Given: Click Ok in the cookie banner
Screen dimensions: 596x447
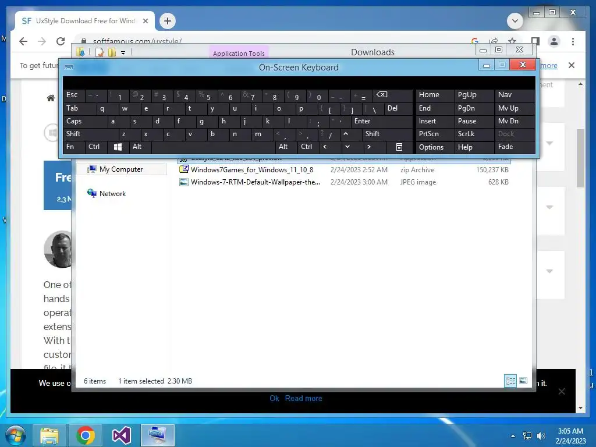Looking at the screenshot, I should pos(275,398).
